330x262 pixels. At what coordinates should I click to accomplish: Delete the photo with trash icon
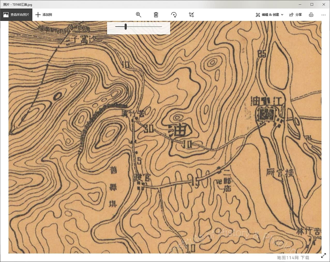tap(156, 15)
